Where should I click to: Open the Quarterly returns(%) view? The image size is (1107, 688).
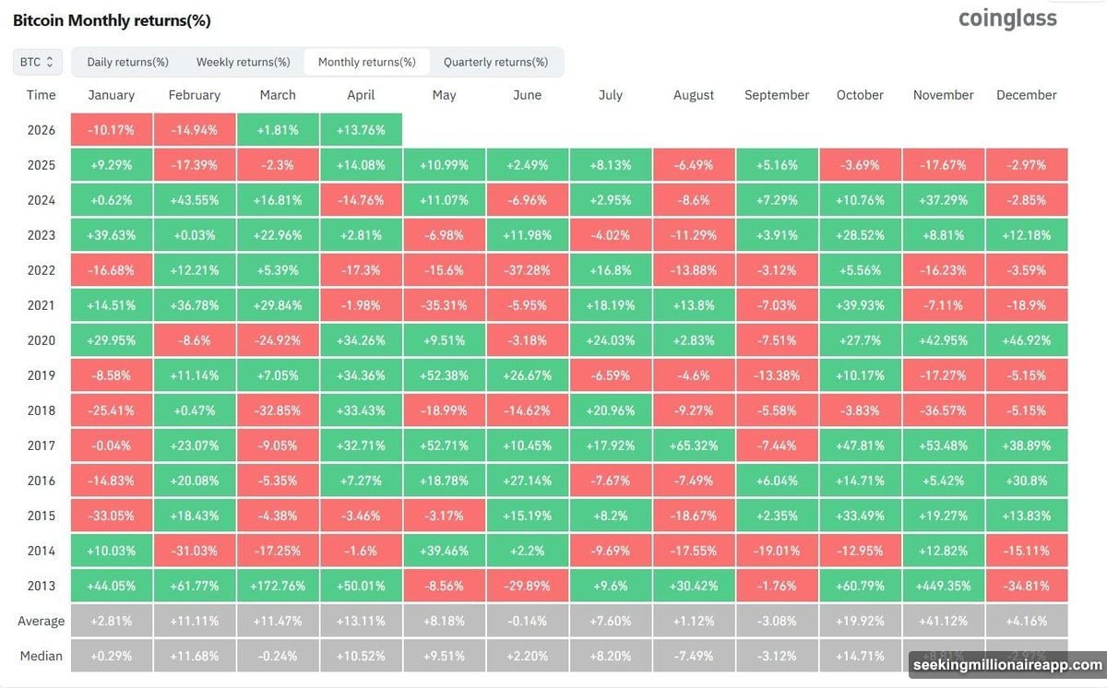(497, 62)
